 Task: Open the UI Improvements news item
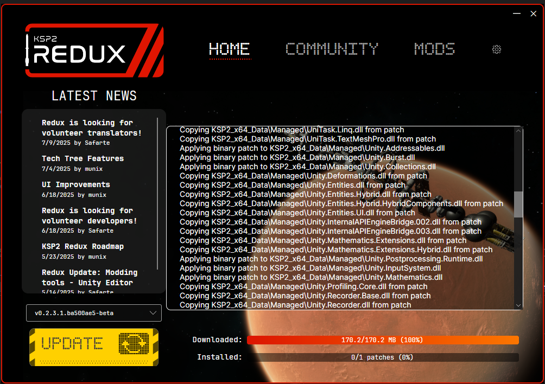coord(76,185)
